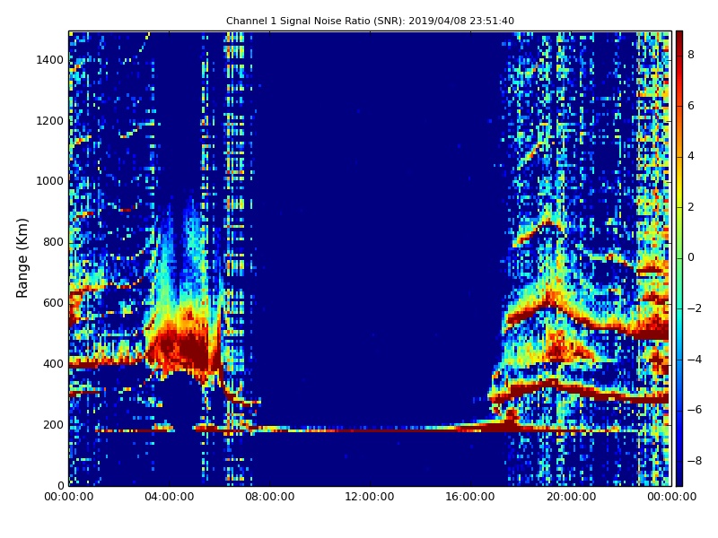The height and width of the screenshot is (538, 718).
Task: Click the colorbar label 8
Action: [x=691, y=55]
